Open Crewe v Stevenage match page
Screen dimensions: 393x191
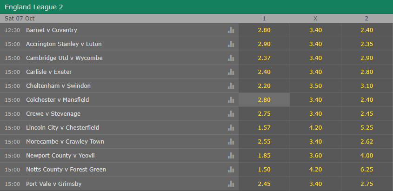(x=53, y=114)
